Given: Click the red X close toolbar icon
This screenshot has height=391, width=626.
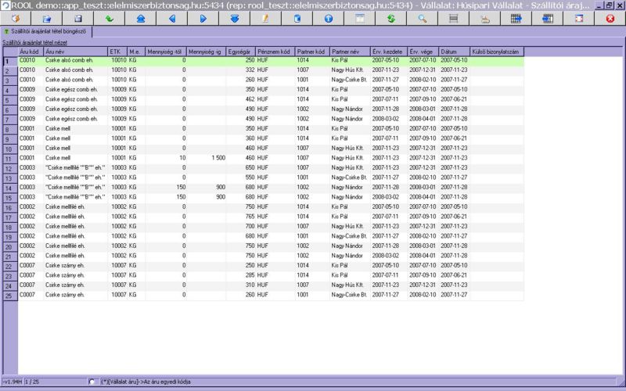Looking at the screenshot, I should (610, 17).
